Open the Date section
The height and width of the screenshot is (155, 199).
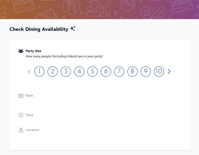coord(29,96)
